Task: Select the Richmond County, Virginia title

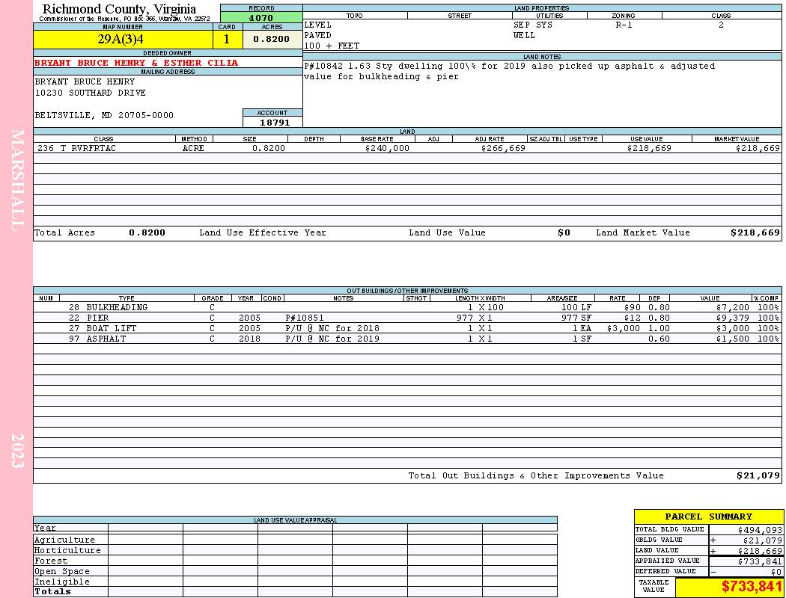Action: [119, 9]
